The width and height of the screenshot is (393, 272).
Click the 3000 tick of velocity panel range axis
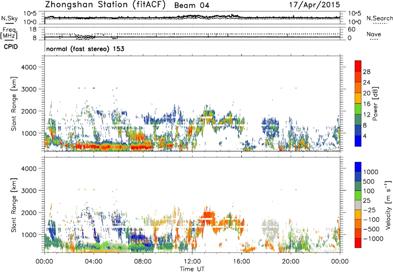click(x=28, y=190)
